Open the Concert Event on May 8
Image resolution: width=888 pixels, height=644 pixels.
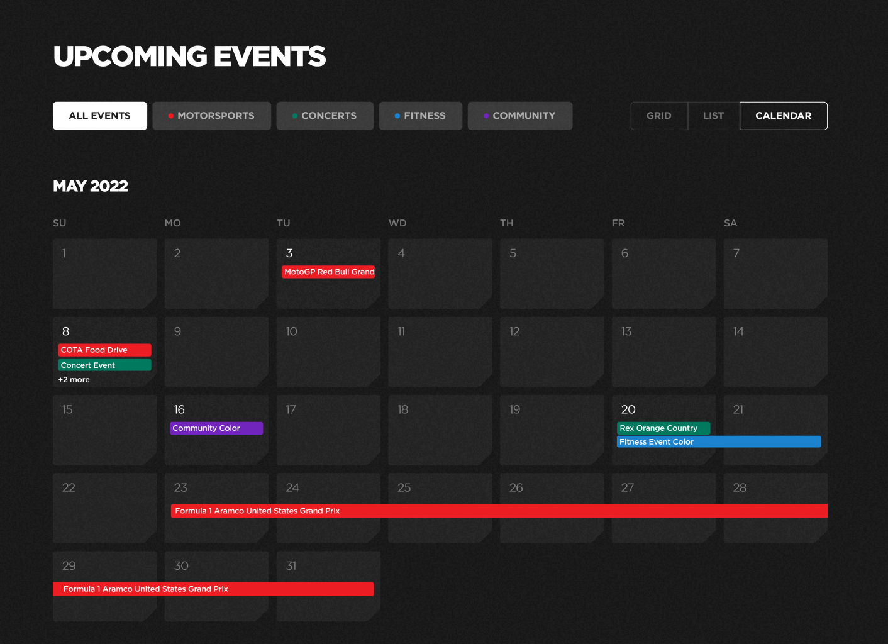[x=105, y=365]
